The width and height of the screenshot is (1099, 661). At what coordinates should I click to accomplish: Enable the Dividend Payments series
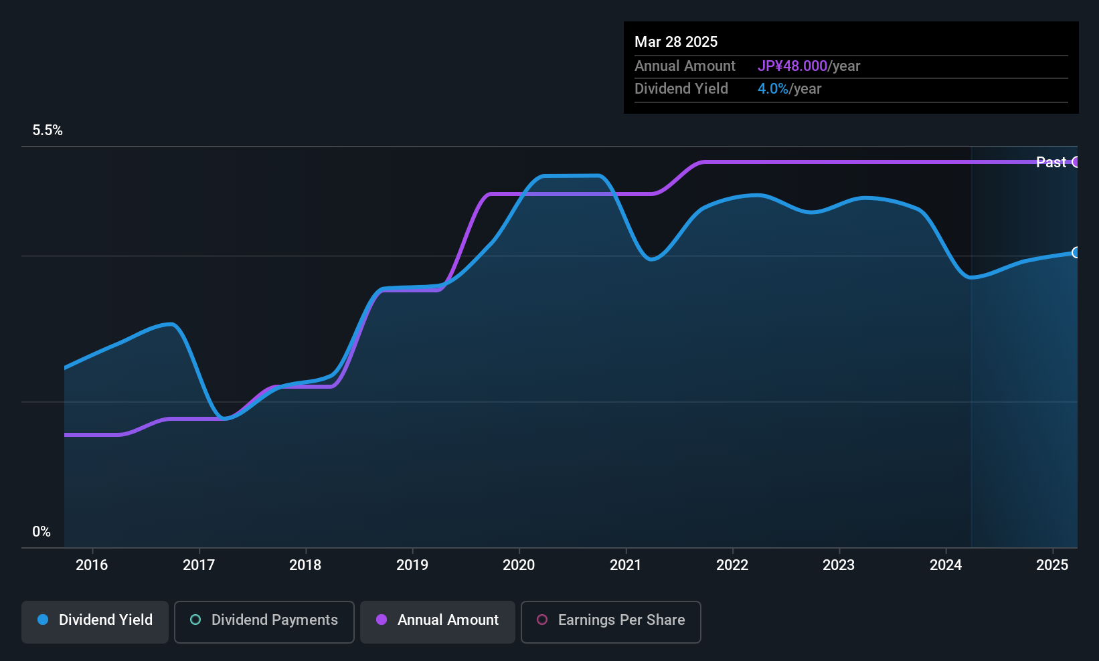pyautogui.click(x=264, y=622)
